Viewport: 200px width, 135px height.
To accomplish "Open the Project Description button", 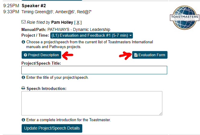I will pos(41,55).
